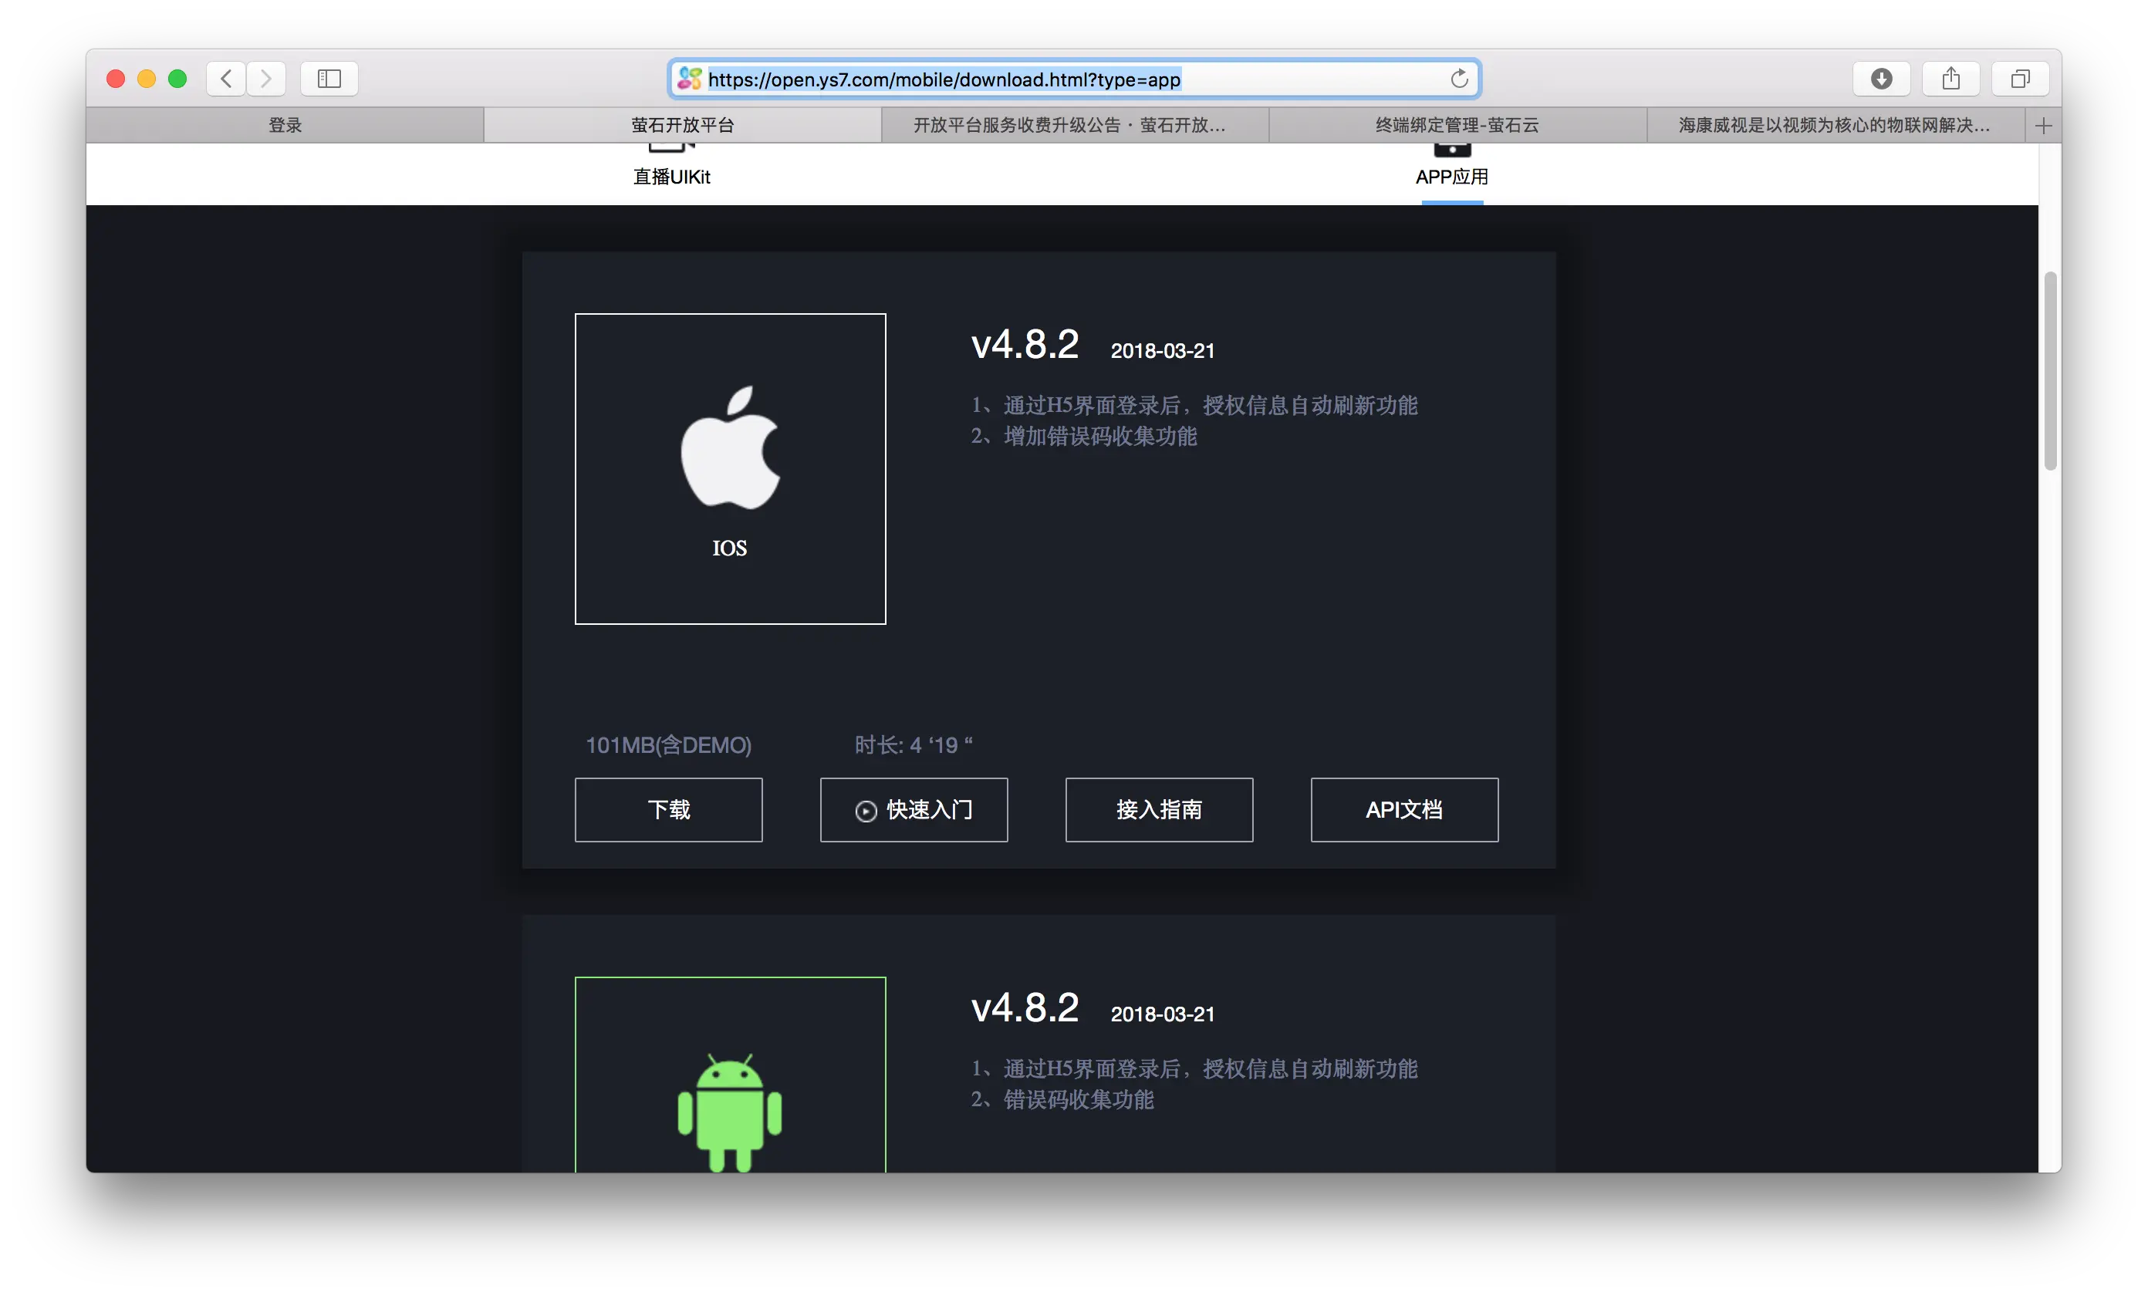Switch to the 登录 tab
The width and height of the screenshot is (2148, 1296).
[x=285, y=126]
